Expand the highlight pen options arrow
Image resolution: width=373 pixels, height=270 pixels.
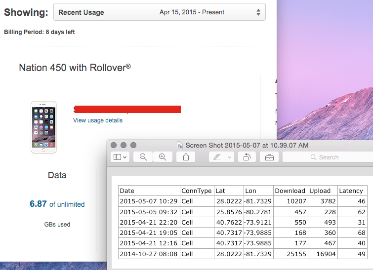click(230, 157)
